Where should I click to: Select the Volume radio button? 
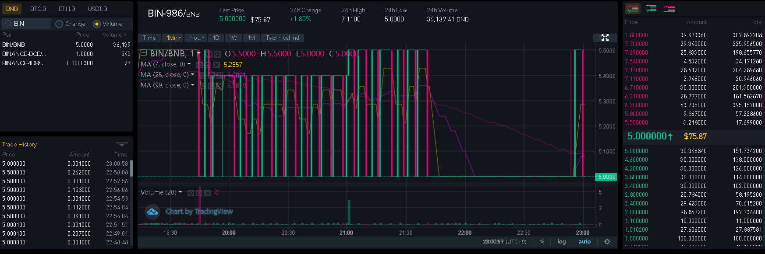pyautogui.click(x=97, y=24)
